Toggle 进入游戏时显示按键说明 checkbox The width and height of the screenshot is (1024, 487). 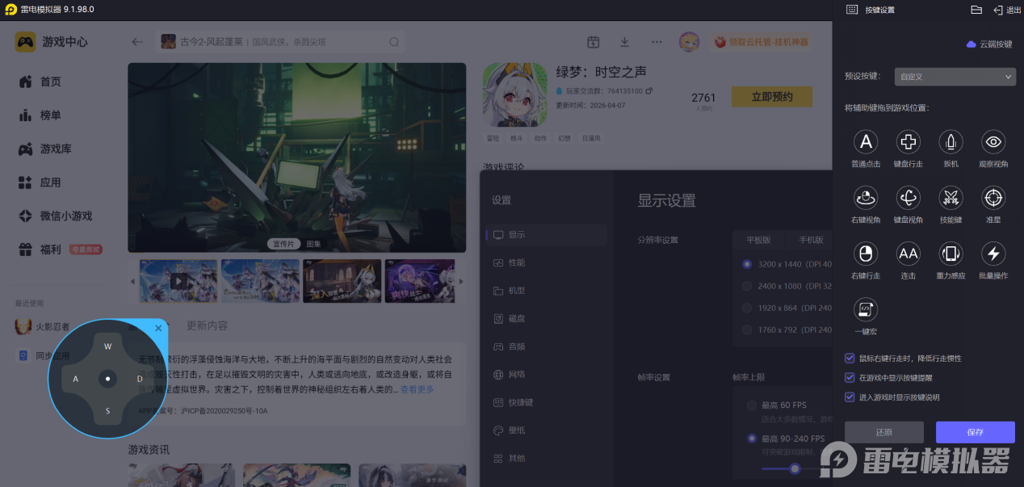pos(850,397)
